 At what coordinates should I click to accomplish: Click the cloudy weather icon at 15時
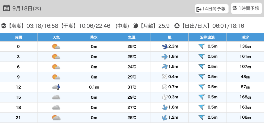56,97
